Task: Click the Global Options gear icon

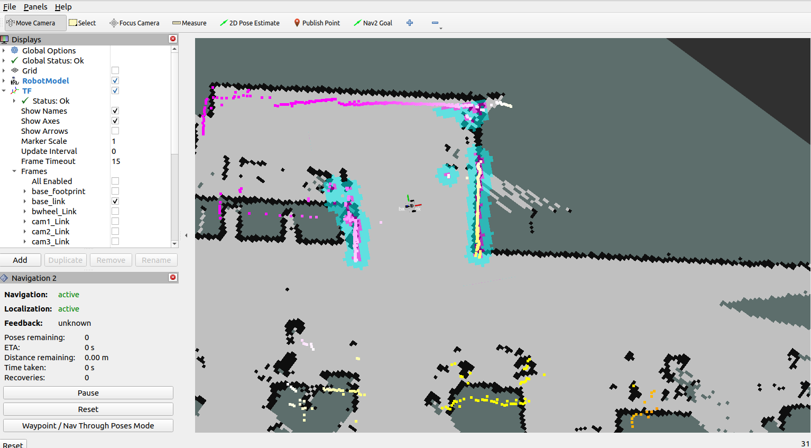Action: coord(15,50)
